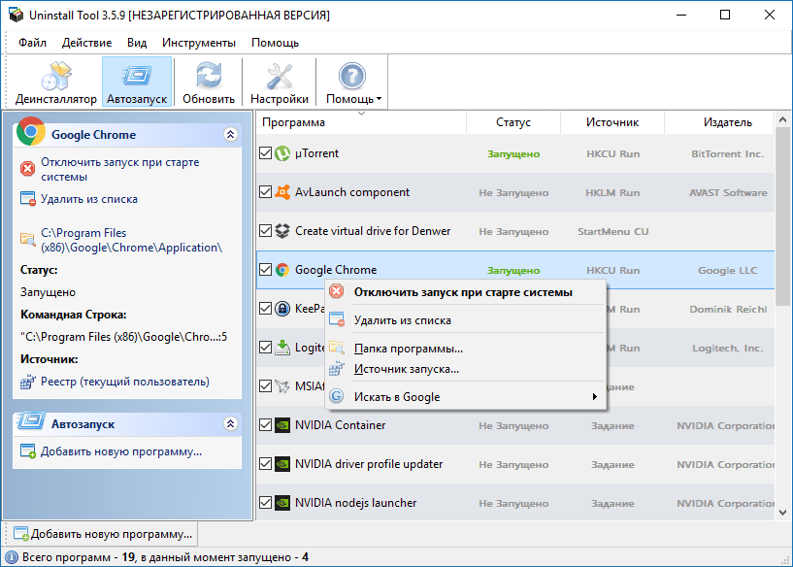Image resolution: width=793 pixels, height=567 pixels.
Task: Open the Помощь toolbar dropdown arrow
Action: point(379,99)
